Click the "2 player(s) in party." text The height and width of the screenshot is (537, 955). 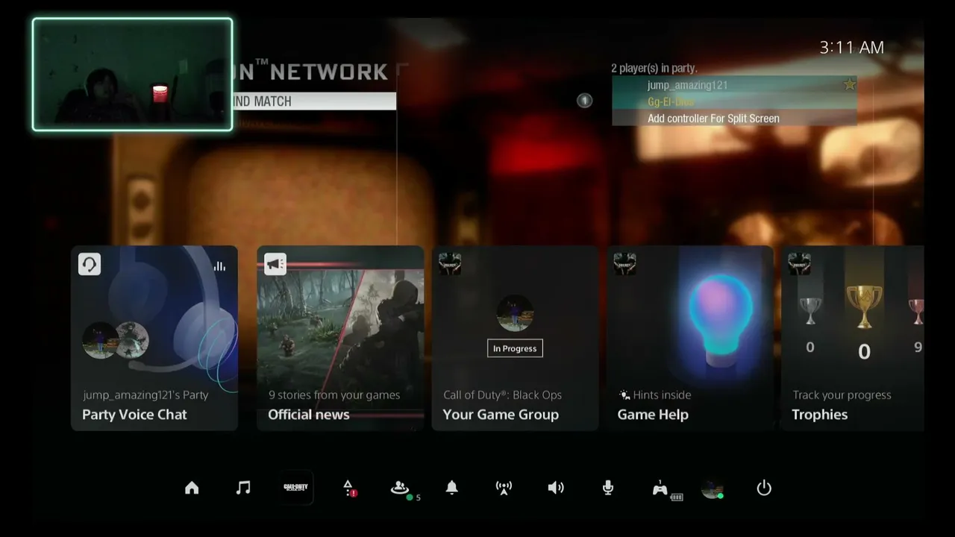[x=654, y=69]
